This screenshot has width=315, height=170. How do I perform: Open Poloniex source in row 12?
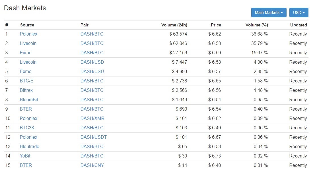click(28, 137)
